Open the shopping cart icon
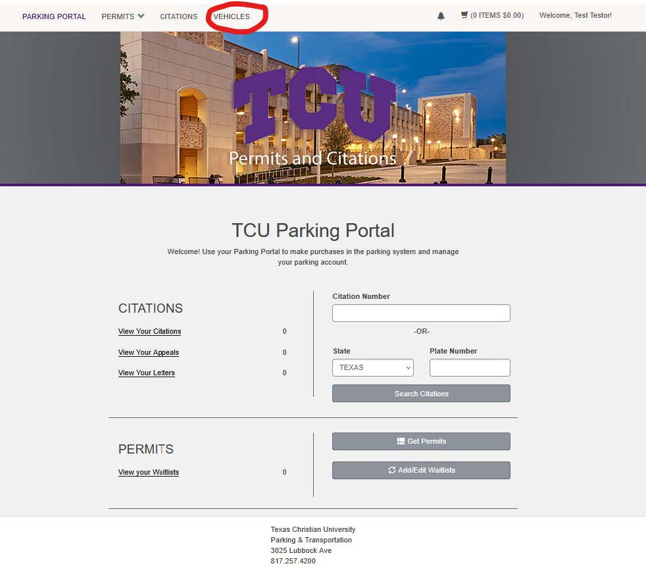 (464, 15)
